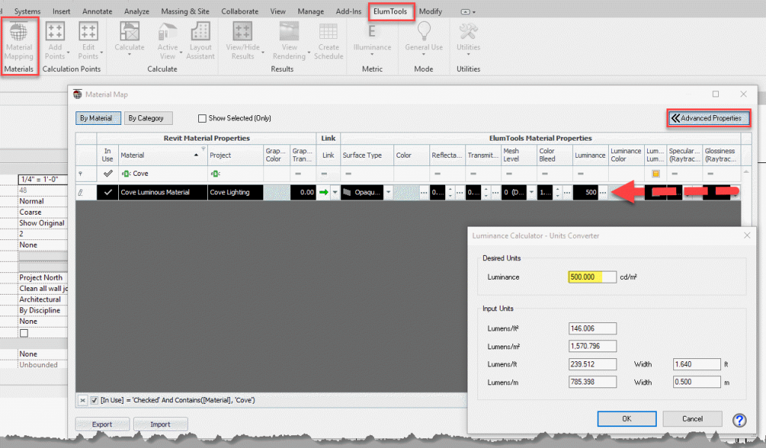
Task: Click the pencil edit indicator on the Cove row
Action: (x=81, y=192)
